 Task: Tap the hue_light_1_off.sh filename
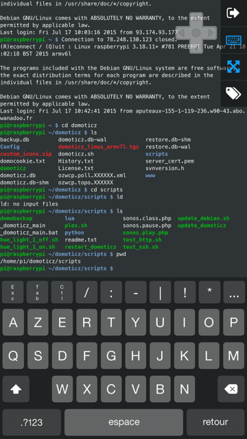(x=29, y=239)
